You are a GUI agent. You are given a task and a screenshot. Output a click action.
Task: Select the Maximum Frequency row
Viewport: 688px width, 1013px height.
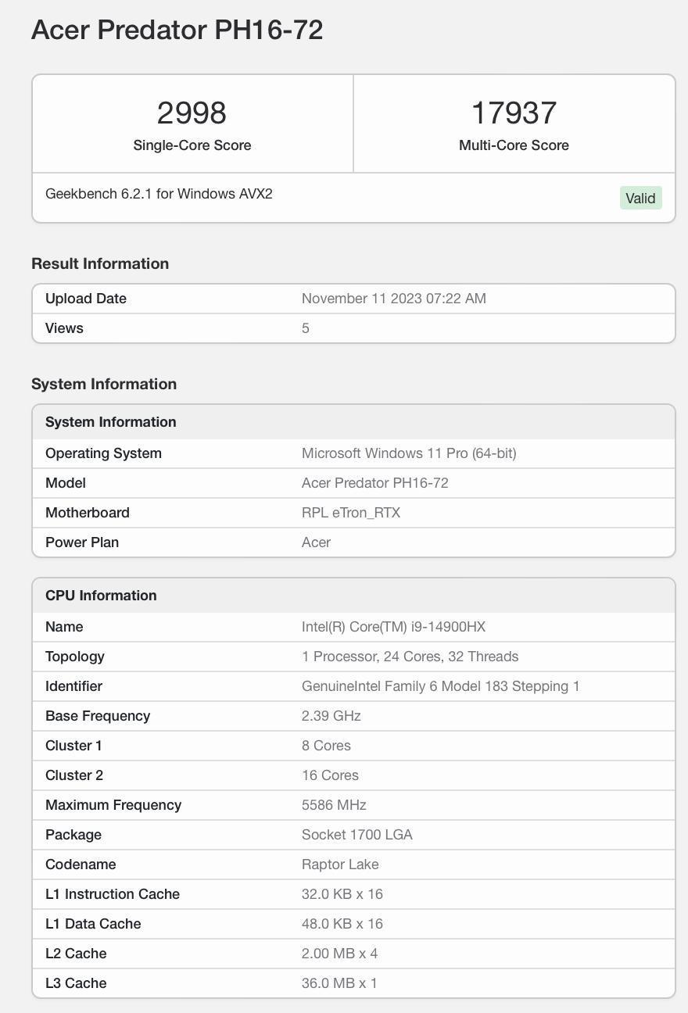click(113, 804)
